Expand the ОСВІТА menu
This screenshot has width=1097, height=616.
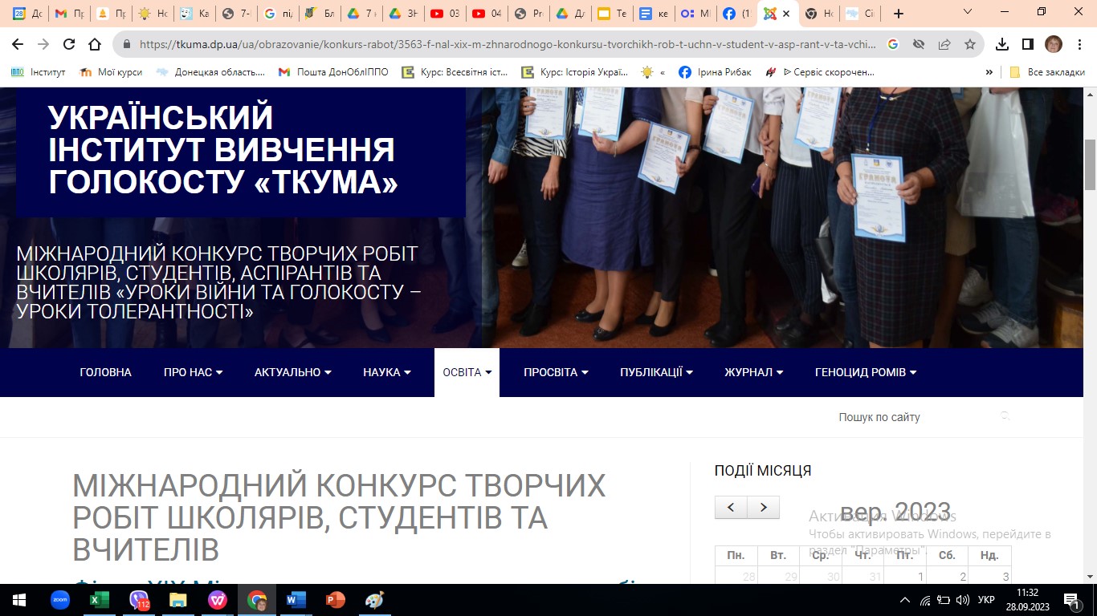tap(467, 372)
